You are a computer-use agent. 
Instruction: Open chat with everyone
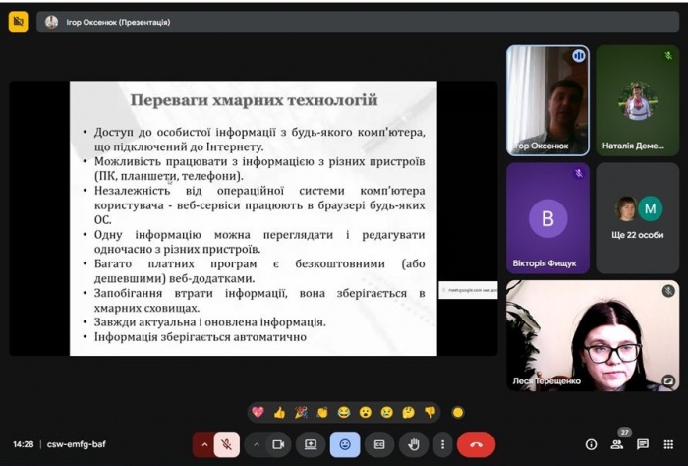tap(642, 444)
